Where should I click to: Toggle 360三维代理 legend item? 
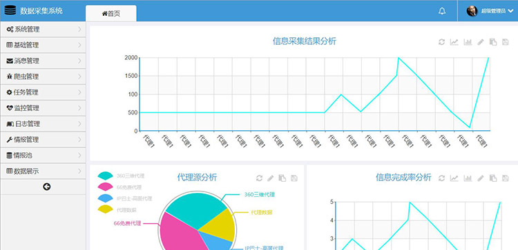pyautogui.click(x=121, y=176)
